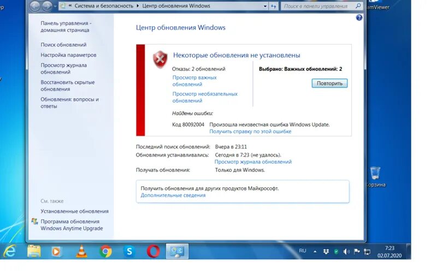Click the RU language indicator
Viewport: 437px width, 273px height.
tap(303, 251)
